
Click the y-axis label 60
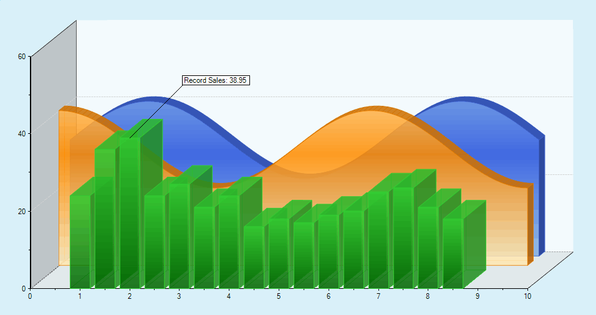pyautogui.click(x=22, y=57)
